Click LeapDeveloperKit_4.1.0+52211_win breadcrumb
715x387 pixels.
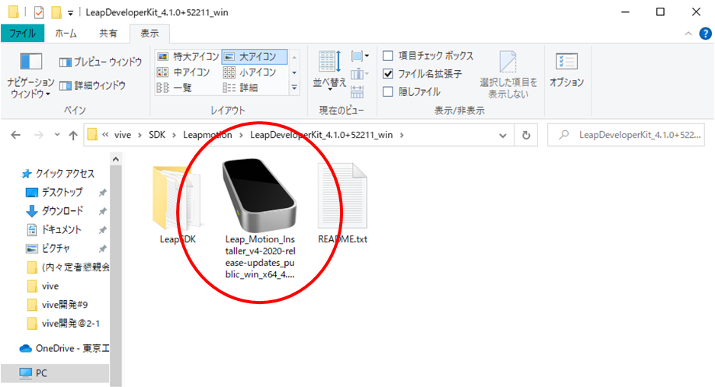click(322, 135)
